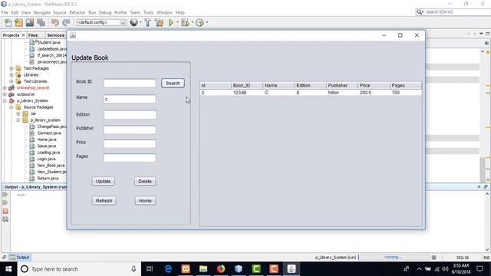
Task: Click the Profile Project toolbar icon
Action: click(199, 22)
